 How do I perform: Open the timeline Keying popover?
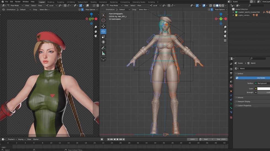tap(22, 139)
